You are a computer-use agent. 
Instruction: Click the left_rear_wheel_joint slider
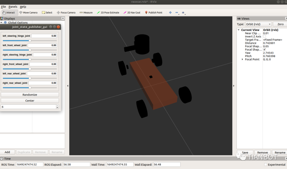tap(30, 78)
